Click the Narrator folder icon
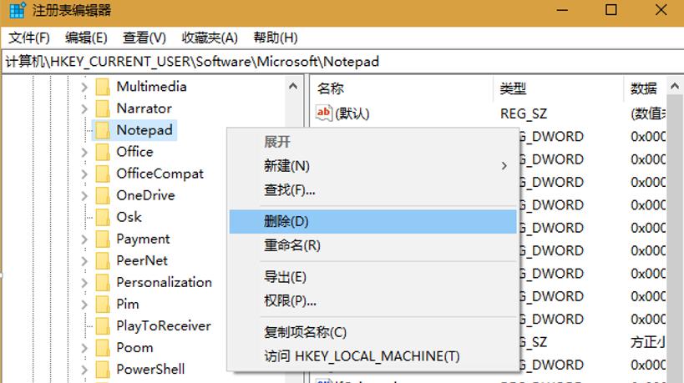This screenshot has height=383, width=684. click(x=103, y=108)
